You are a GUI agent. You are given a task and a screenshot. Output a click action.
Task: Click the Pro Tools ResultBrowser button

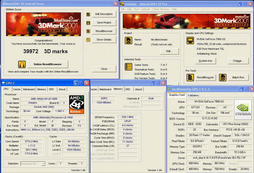(x=205, y=78)
